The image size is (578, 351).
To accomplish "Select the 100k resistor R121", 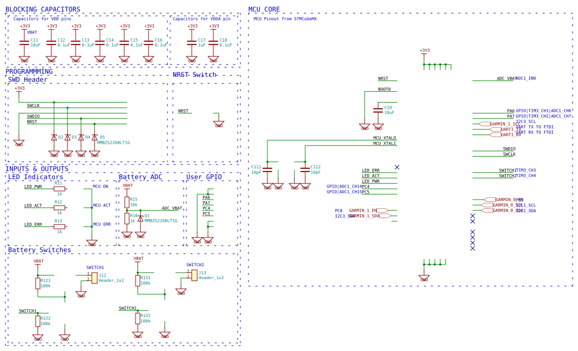I will [x=38, y=283].
